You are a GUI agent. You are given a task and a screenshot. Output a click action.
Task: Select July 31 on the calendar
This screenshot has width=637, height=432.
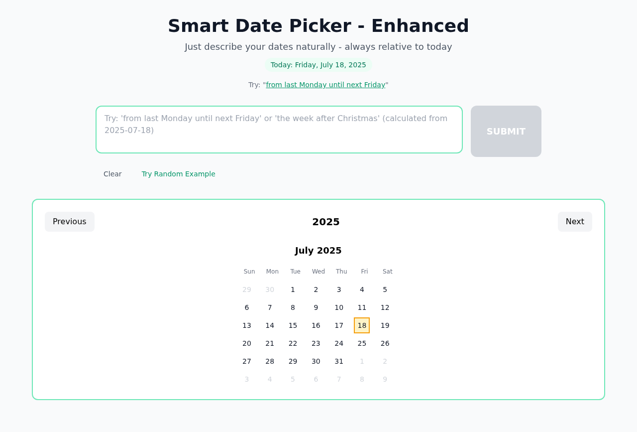pos(338,361)
